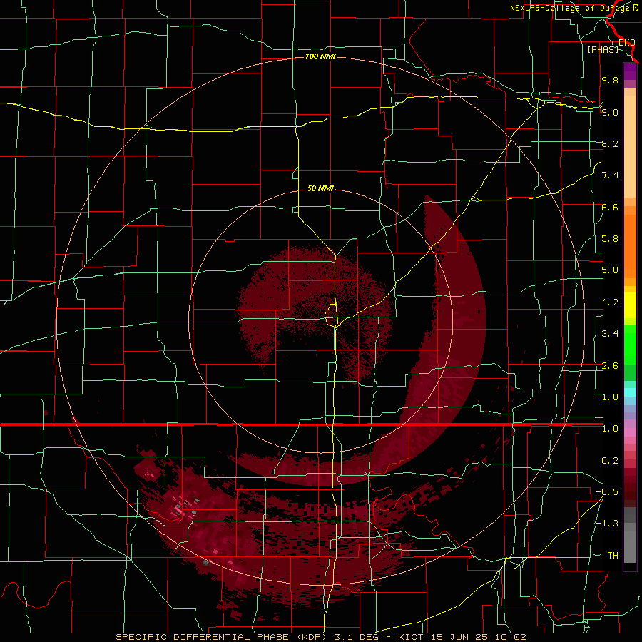
Task: Click the 50 NMI range ring label
Action: (320, 188)
